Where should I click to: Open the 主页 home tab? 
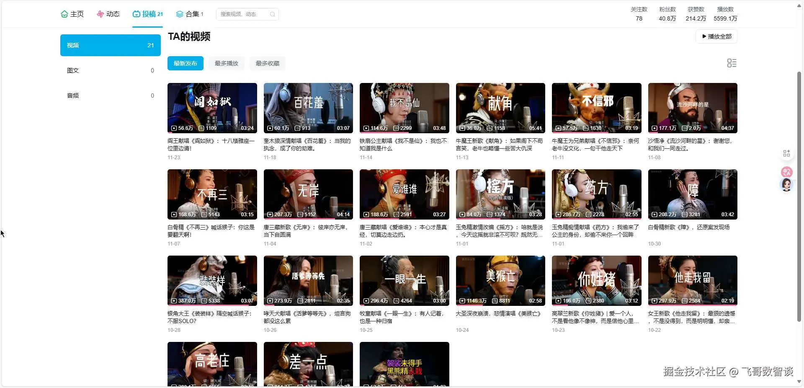pos(72,14)
